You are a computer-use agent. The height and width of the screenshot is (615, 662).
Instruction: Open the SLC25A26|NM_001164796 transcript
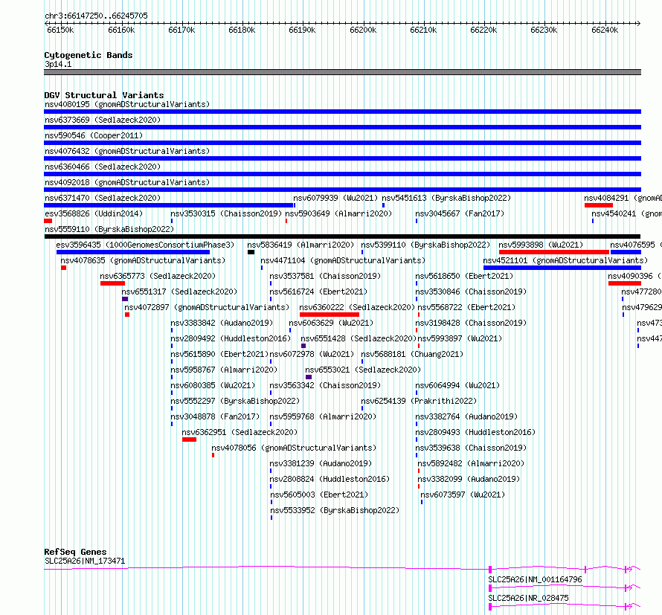point(535,579)
